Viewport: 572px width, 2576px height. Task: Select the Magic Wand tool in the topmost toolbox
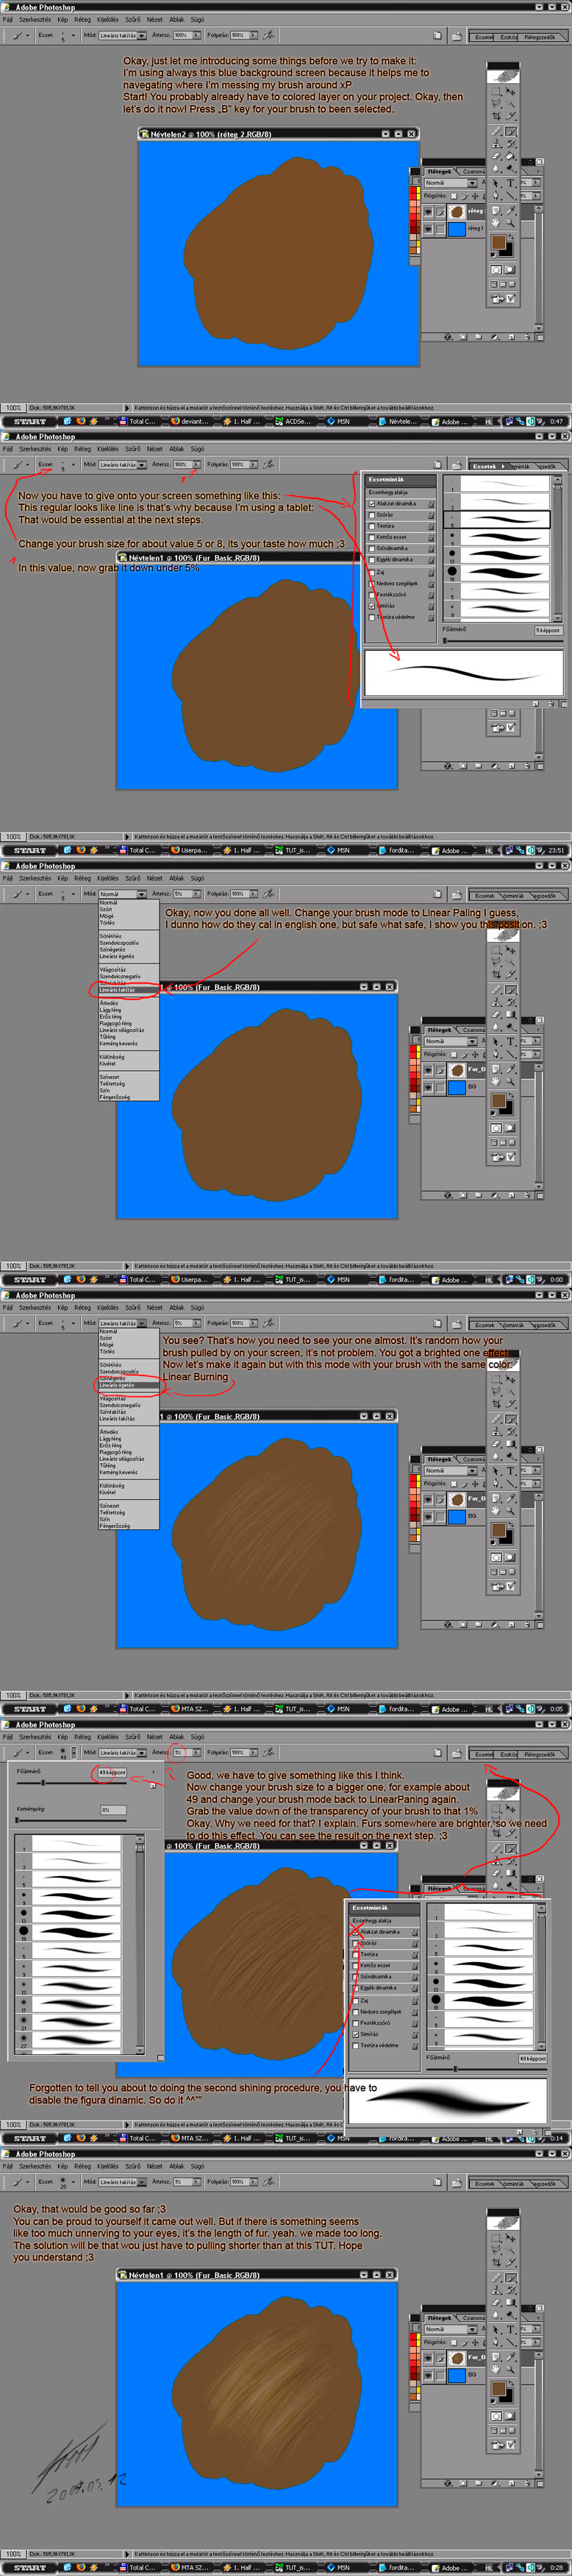[510, 103]
